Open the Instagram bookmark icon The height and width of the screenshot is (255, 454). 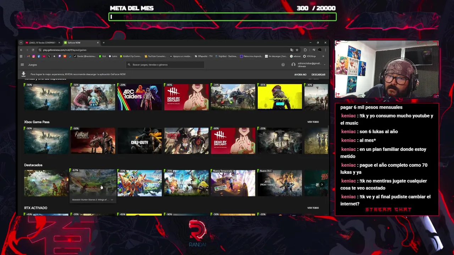(34, 56)
